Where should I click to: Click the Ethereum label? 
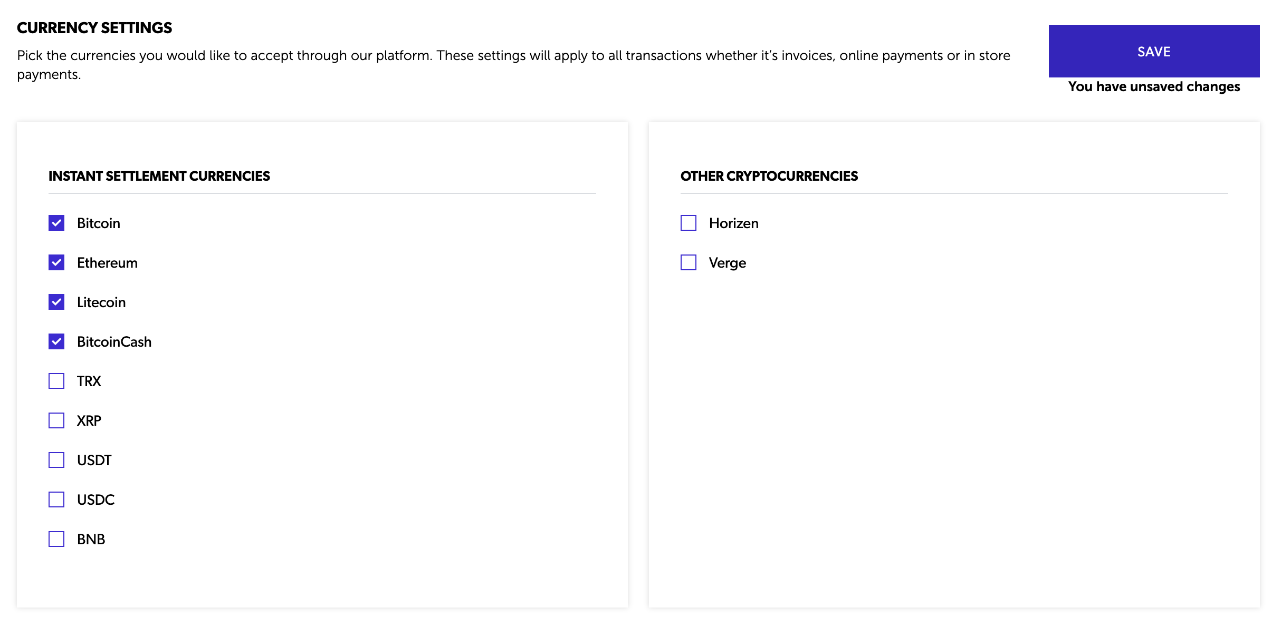pyautogui.click(x=107, y=263)
